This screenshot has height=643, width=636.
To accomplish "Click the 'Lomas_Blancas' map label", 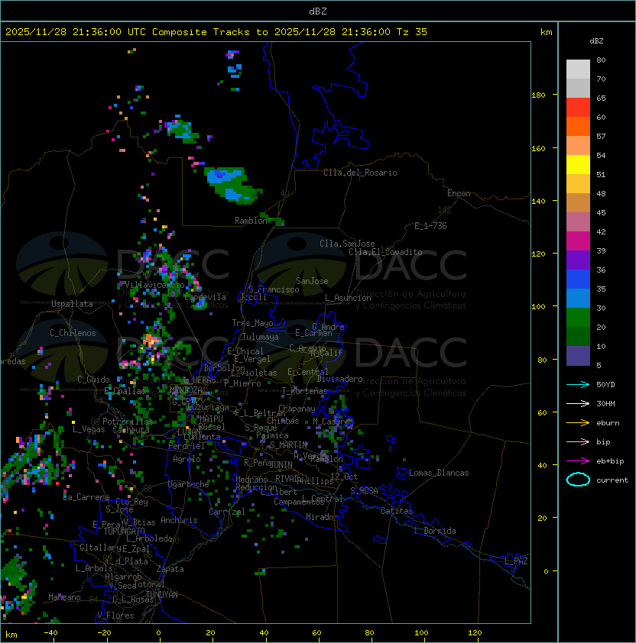I will (x=439, y=473).
